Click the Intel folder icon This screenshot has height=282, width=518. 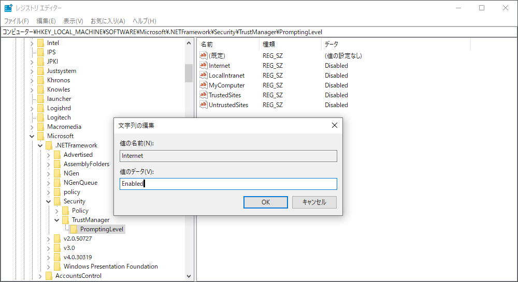click(x=40, y=43)
